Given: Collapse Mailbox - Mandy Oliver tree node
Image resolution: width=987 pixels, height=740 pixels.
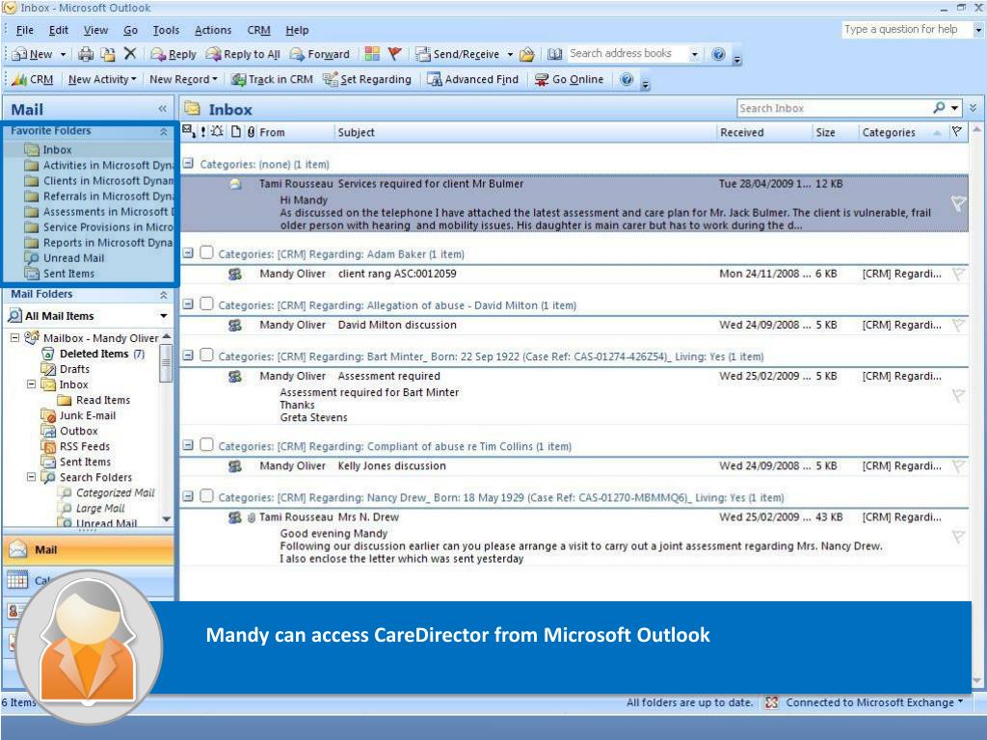Looking at the screenshot, I should 14,338.
